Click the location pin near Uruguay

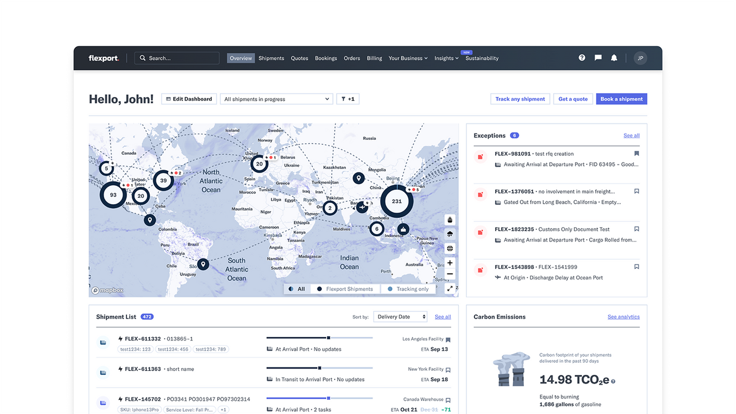coord(202,264)
